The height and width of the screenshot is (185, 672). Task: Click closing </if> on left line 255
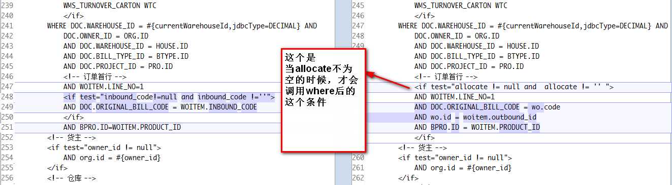[x=57, y=168]
